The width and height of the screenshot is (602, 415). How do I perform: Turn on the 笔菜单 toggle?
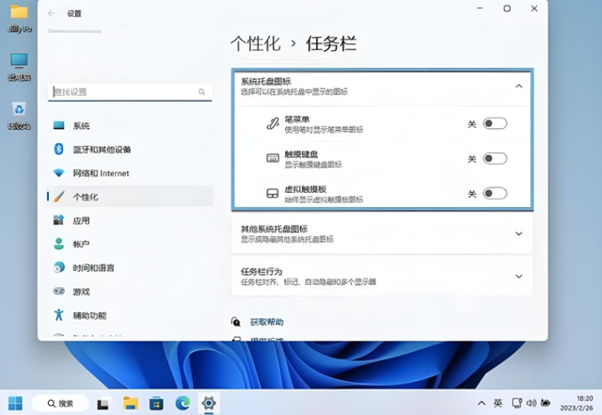495,123
